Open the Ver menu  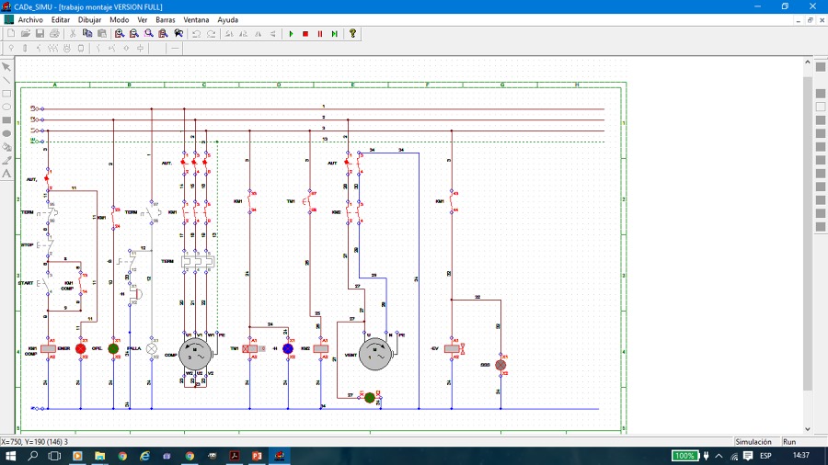pyautogui.click(x=143, y=19)
